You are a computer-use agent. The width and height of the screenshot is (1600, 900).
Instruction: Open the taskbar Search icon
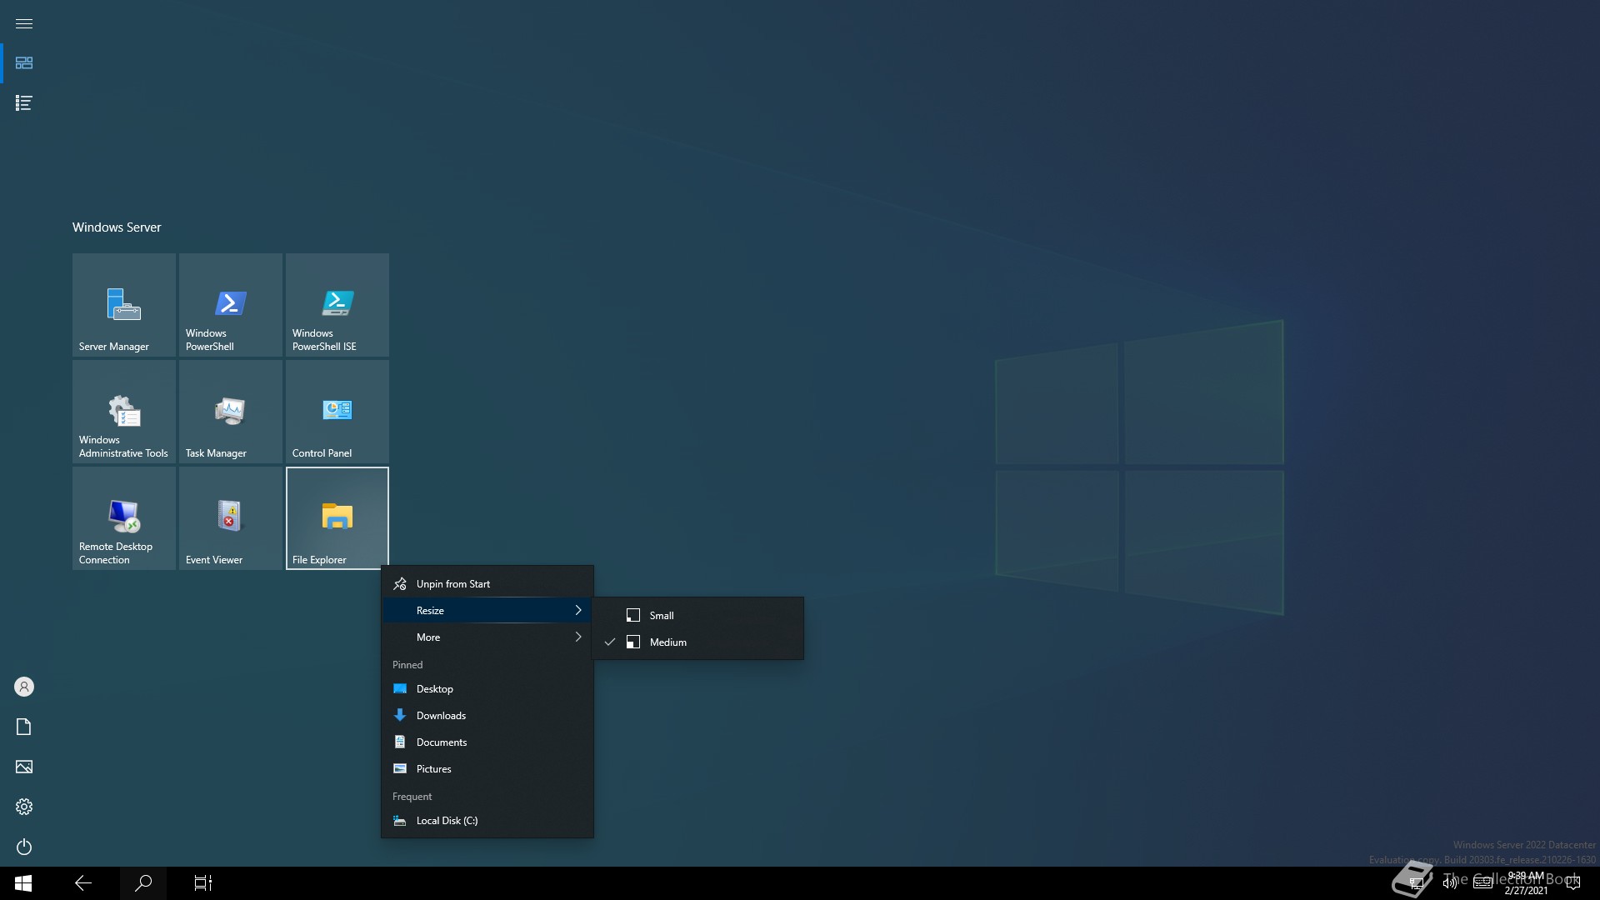point(143,883)
